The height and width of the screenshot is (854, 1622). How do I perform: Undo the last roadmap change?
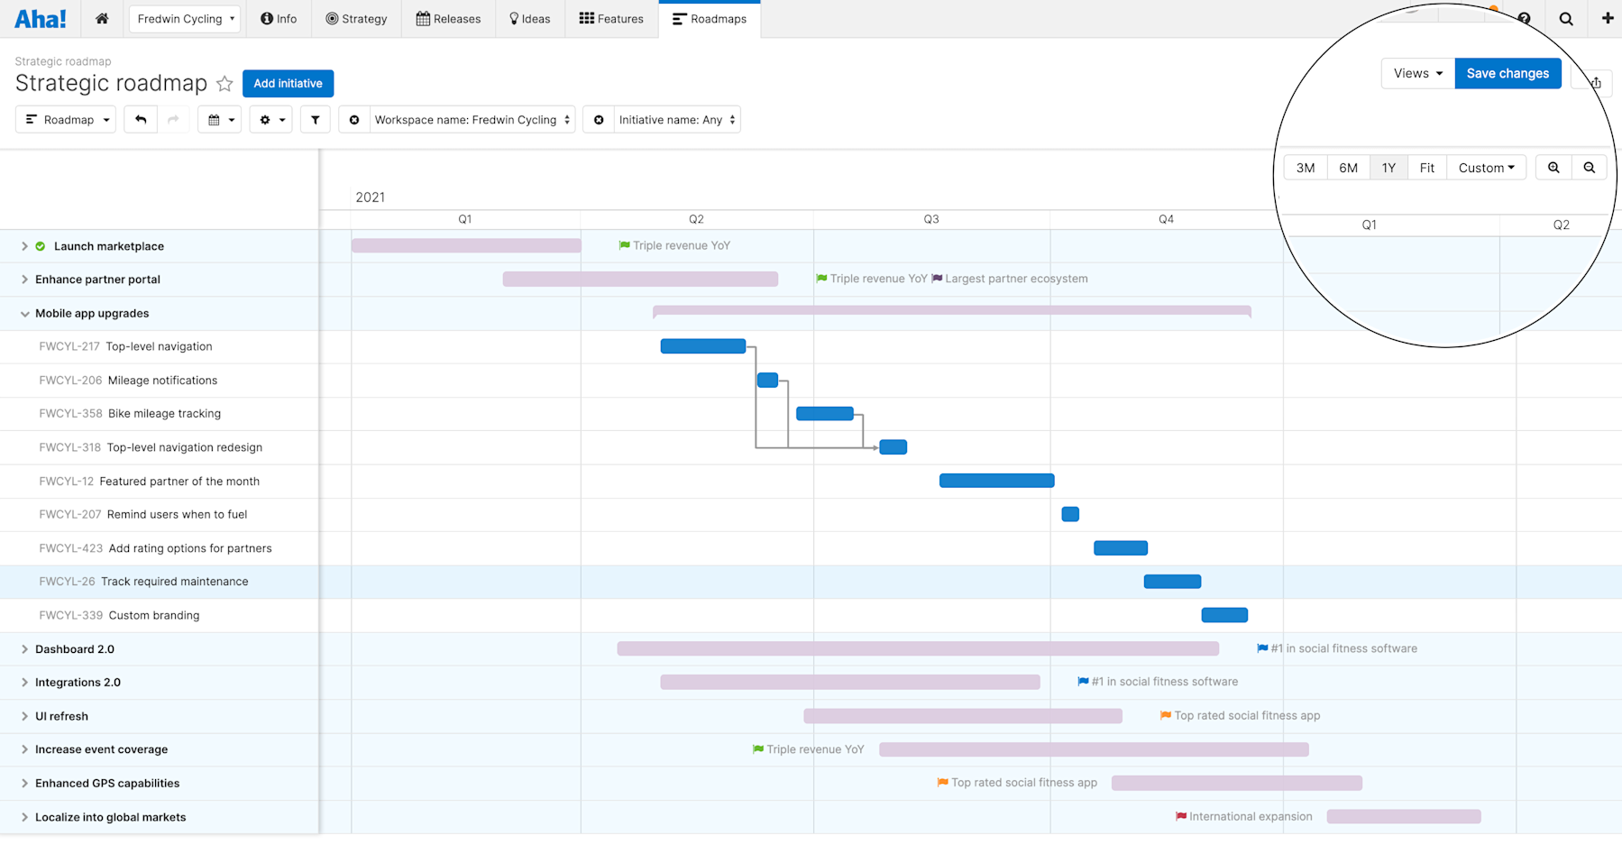(141, 119)
